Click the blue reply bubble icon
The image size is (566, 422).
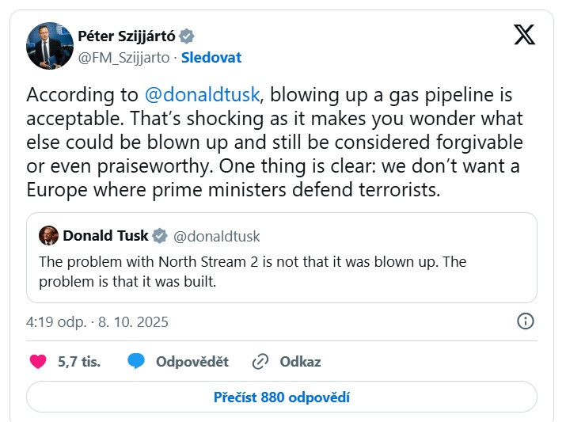tap(136, 362)
